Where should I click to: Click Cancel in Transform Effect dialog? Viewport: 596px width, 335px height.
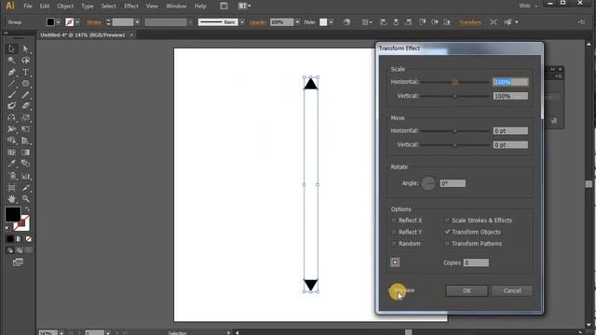pyautogui.click(x=512, y=290)
